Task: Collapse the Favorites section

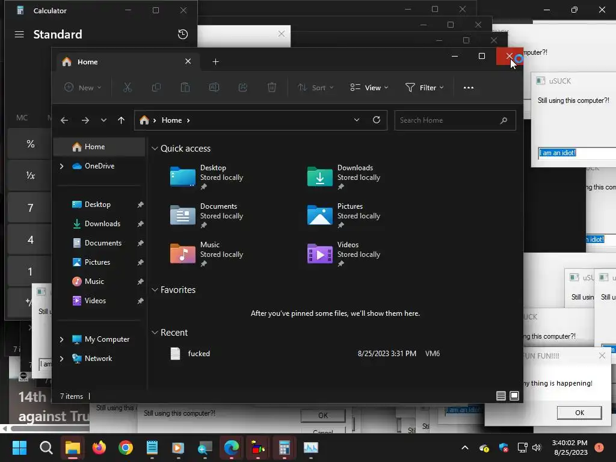Action: tap(155, 289)
